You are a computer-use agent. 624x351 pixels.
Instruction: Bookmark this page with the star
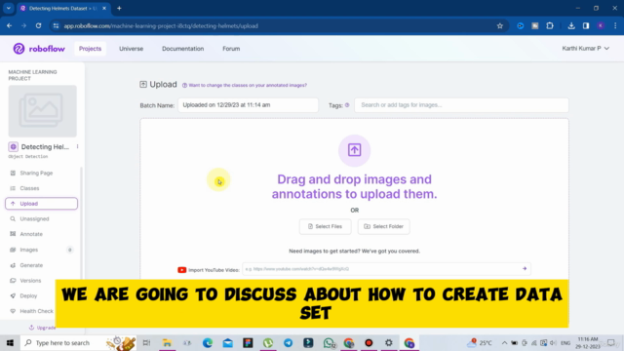500,26
